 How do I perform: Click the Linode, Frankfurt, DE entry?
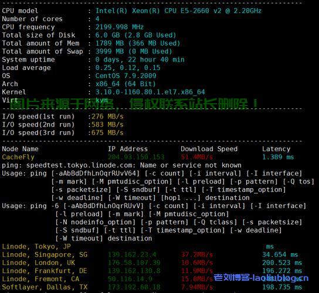pos(45,271)
